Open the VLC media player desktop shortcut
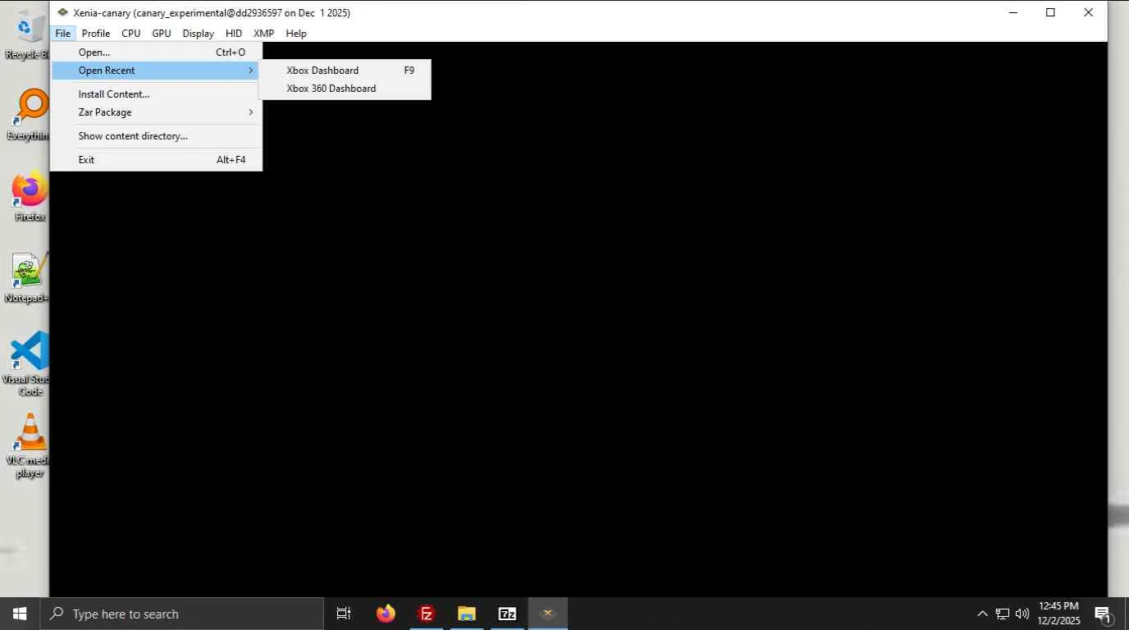The image size is (1129, 630). [30, 445]
